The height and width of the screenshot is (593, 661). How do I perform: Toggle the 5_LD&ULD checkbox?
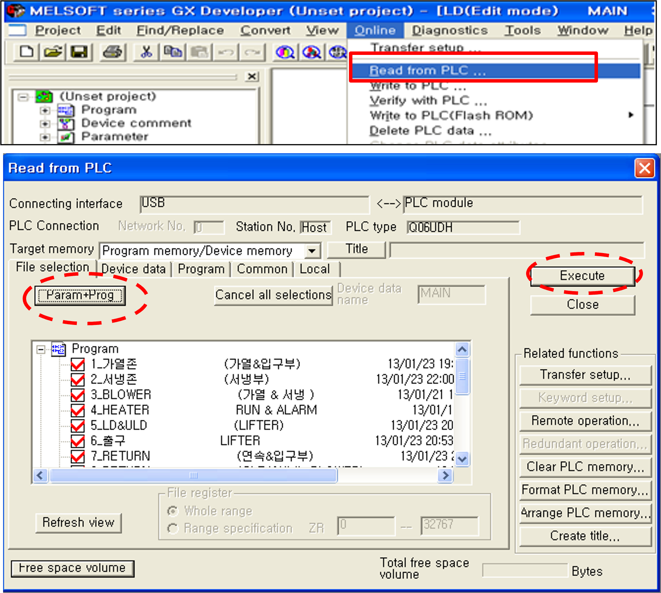point(78,426)
